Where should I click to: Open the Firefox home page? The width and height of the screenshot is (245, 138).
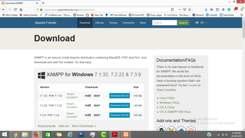(21, 10)
